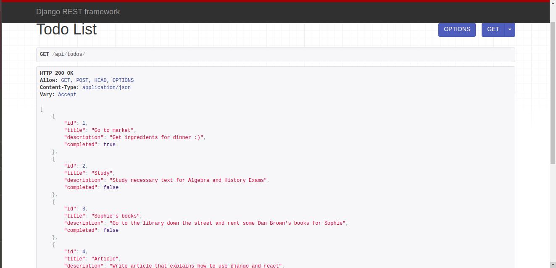Click the scrollbar down arrow
556x268 pixels.
(x=553, y=265)
